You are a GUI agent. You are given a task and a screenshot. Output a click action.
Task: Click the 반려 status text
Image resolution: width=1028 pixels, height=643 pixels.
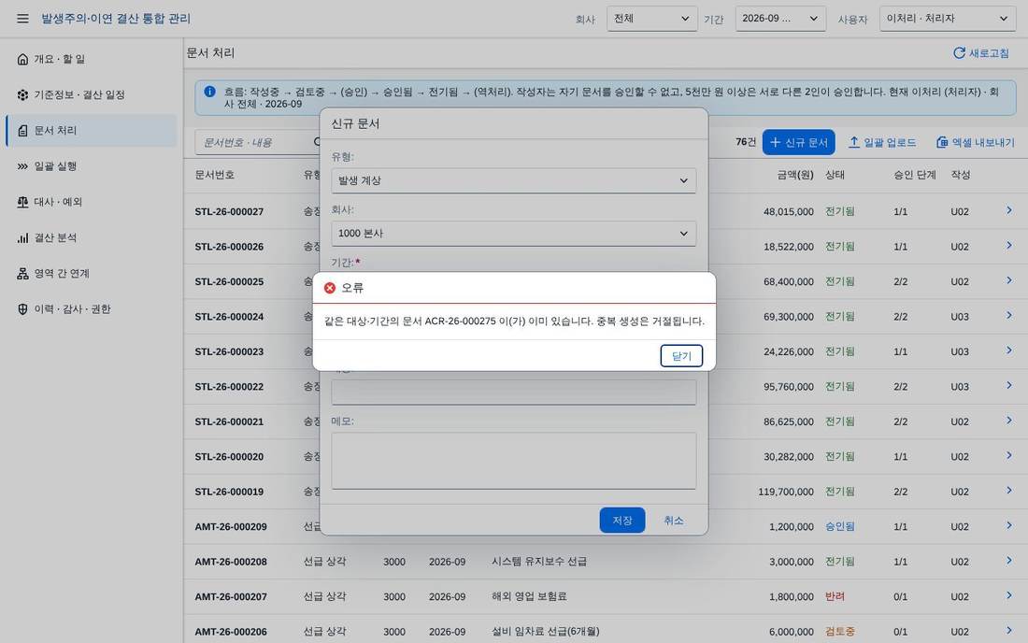pyautogui.click(x=835, y=596)
